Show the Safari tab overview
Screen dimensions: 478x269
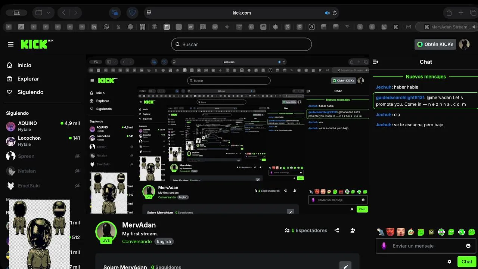pos(473,13)
